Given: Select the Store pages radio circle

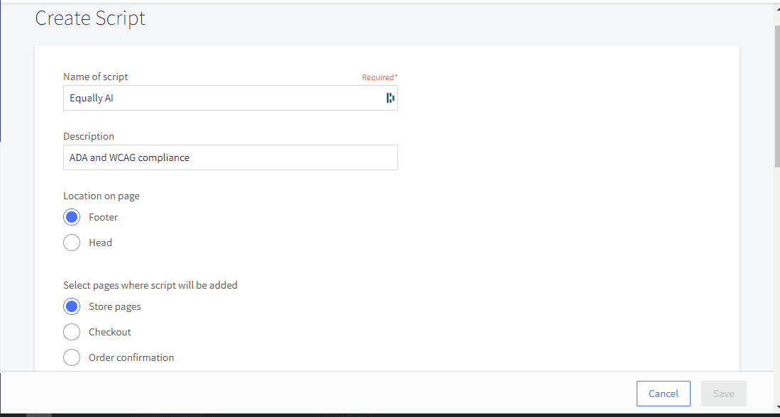Looking at the screenshot, I should pyautogui.click(x=72, y=306).
